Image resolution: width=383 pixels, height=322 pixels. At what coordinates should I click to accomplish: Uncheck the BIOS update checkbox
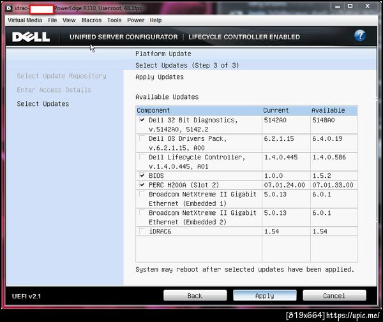click(142, 175)
